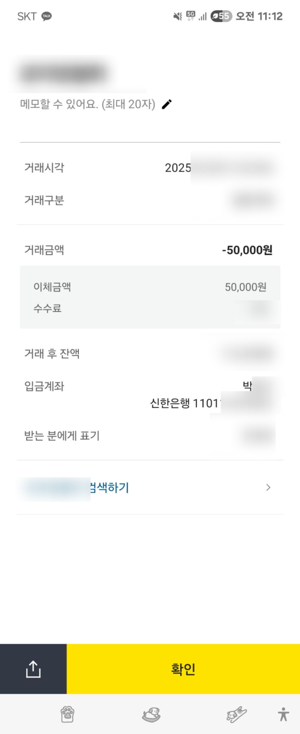Tap the KakaoTalk notification icon
300x734 pixels.
pyautogui.click(x=46, y=16)
